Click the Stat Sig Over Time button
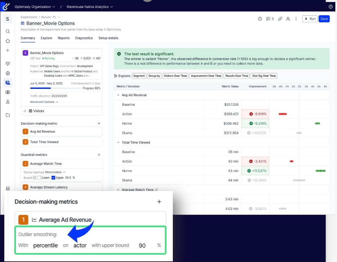Image resolution: width=337 pixels, height=262 pixels. tap(264, 76)
